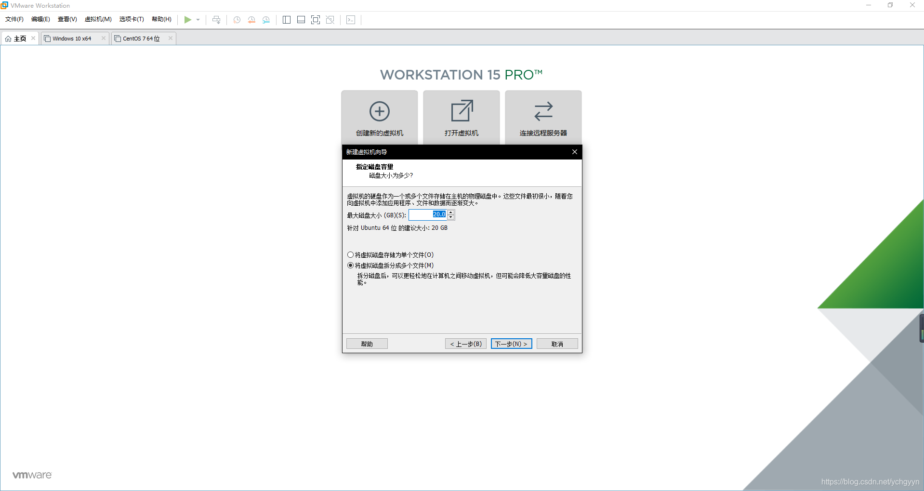
Task: Open the 帮助(H) menu
Action: (x=161, y=19)
